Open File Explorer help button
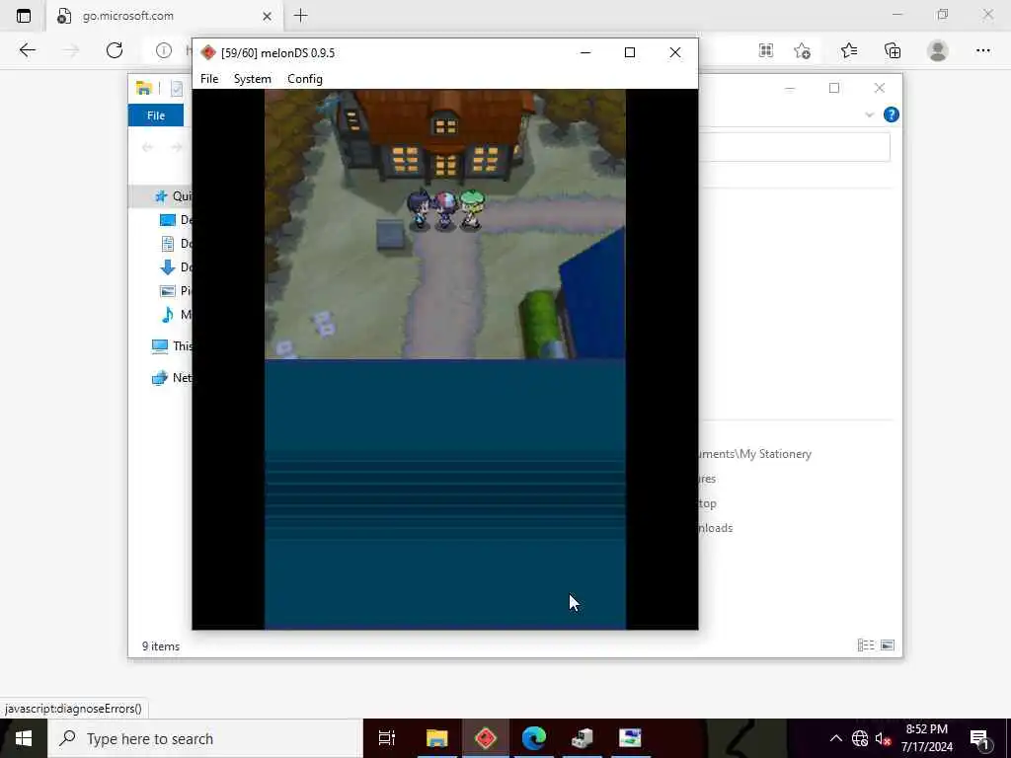Image resolution: width=1011 pixels, height=758 pixels. [892, 114]
